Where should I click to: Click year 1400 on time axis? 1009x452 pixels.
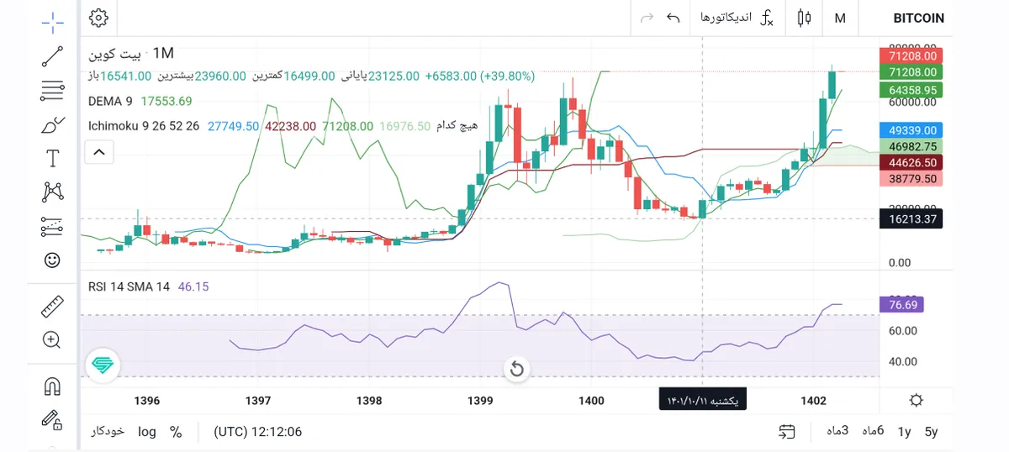coord(591,401)
